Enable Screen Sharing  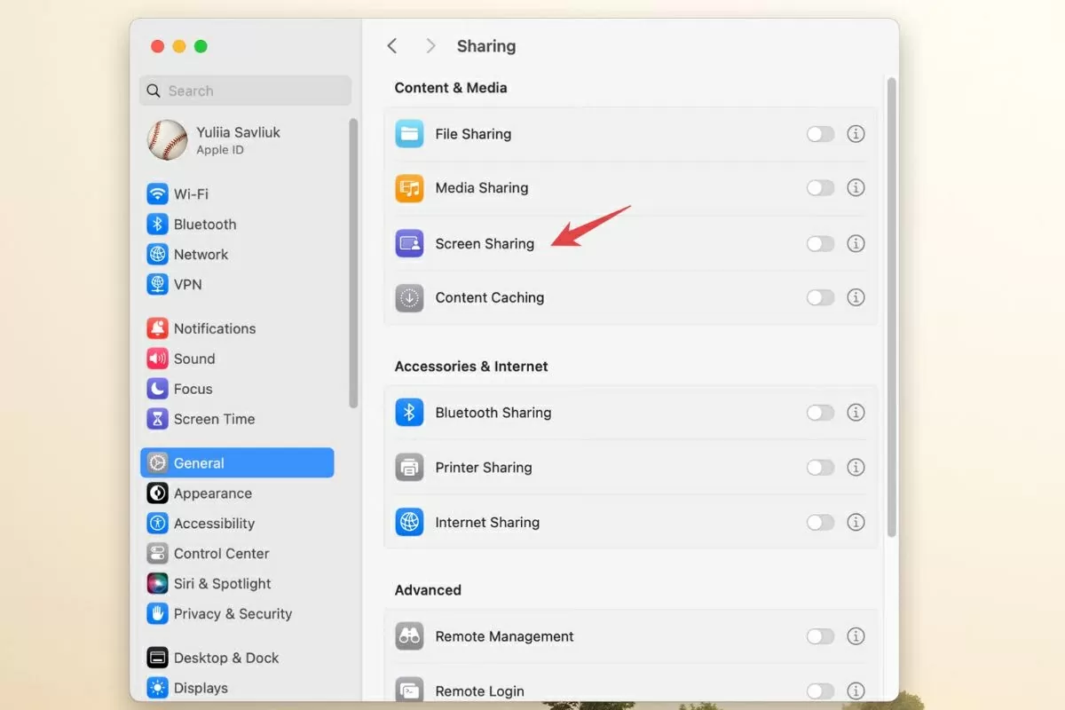click(x=820, y=243)
